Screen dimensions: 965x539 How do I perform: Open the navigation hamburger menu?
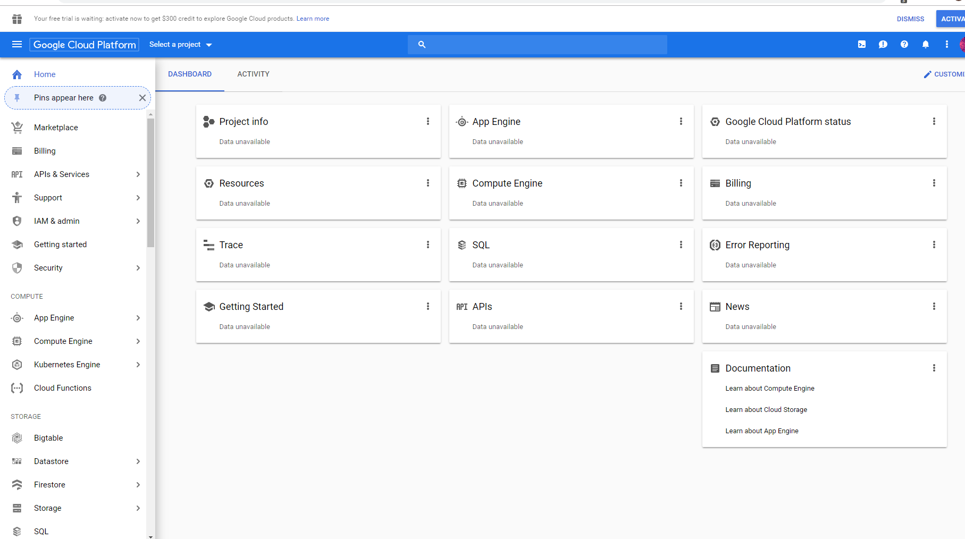pos(17,45)
